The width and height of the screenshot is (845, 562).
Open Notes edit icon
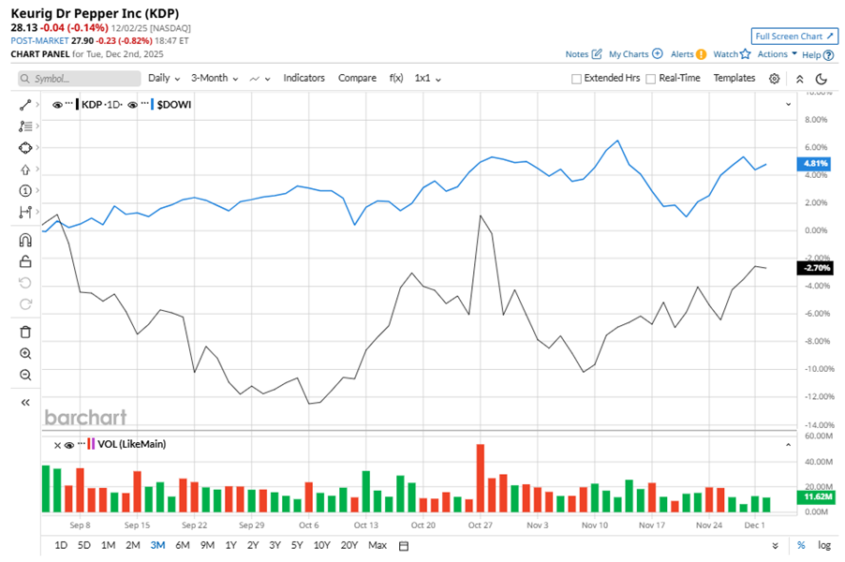pos(597,54)
